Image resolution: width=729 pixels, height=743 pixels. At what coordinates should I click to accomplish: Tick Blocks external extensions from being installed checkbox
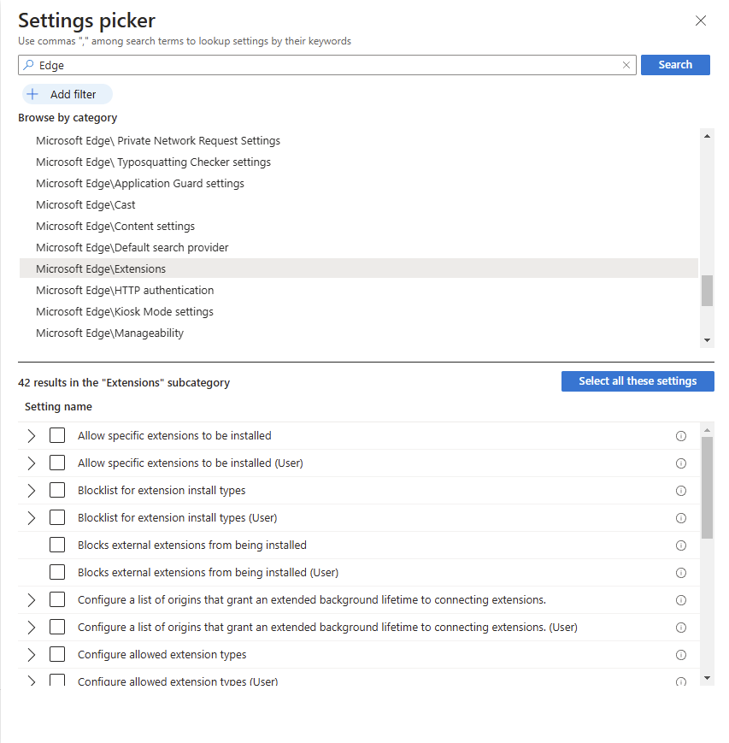pos(57,545)
